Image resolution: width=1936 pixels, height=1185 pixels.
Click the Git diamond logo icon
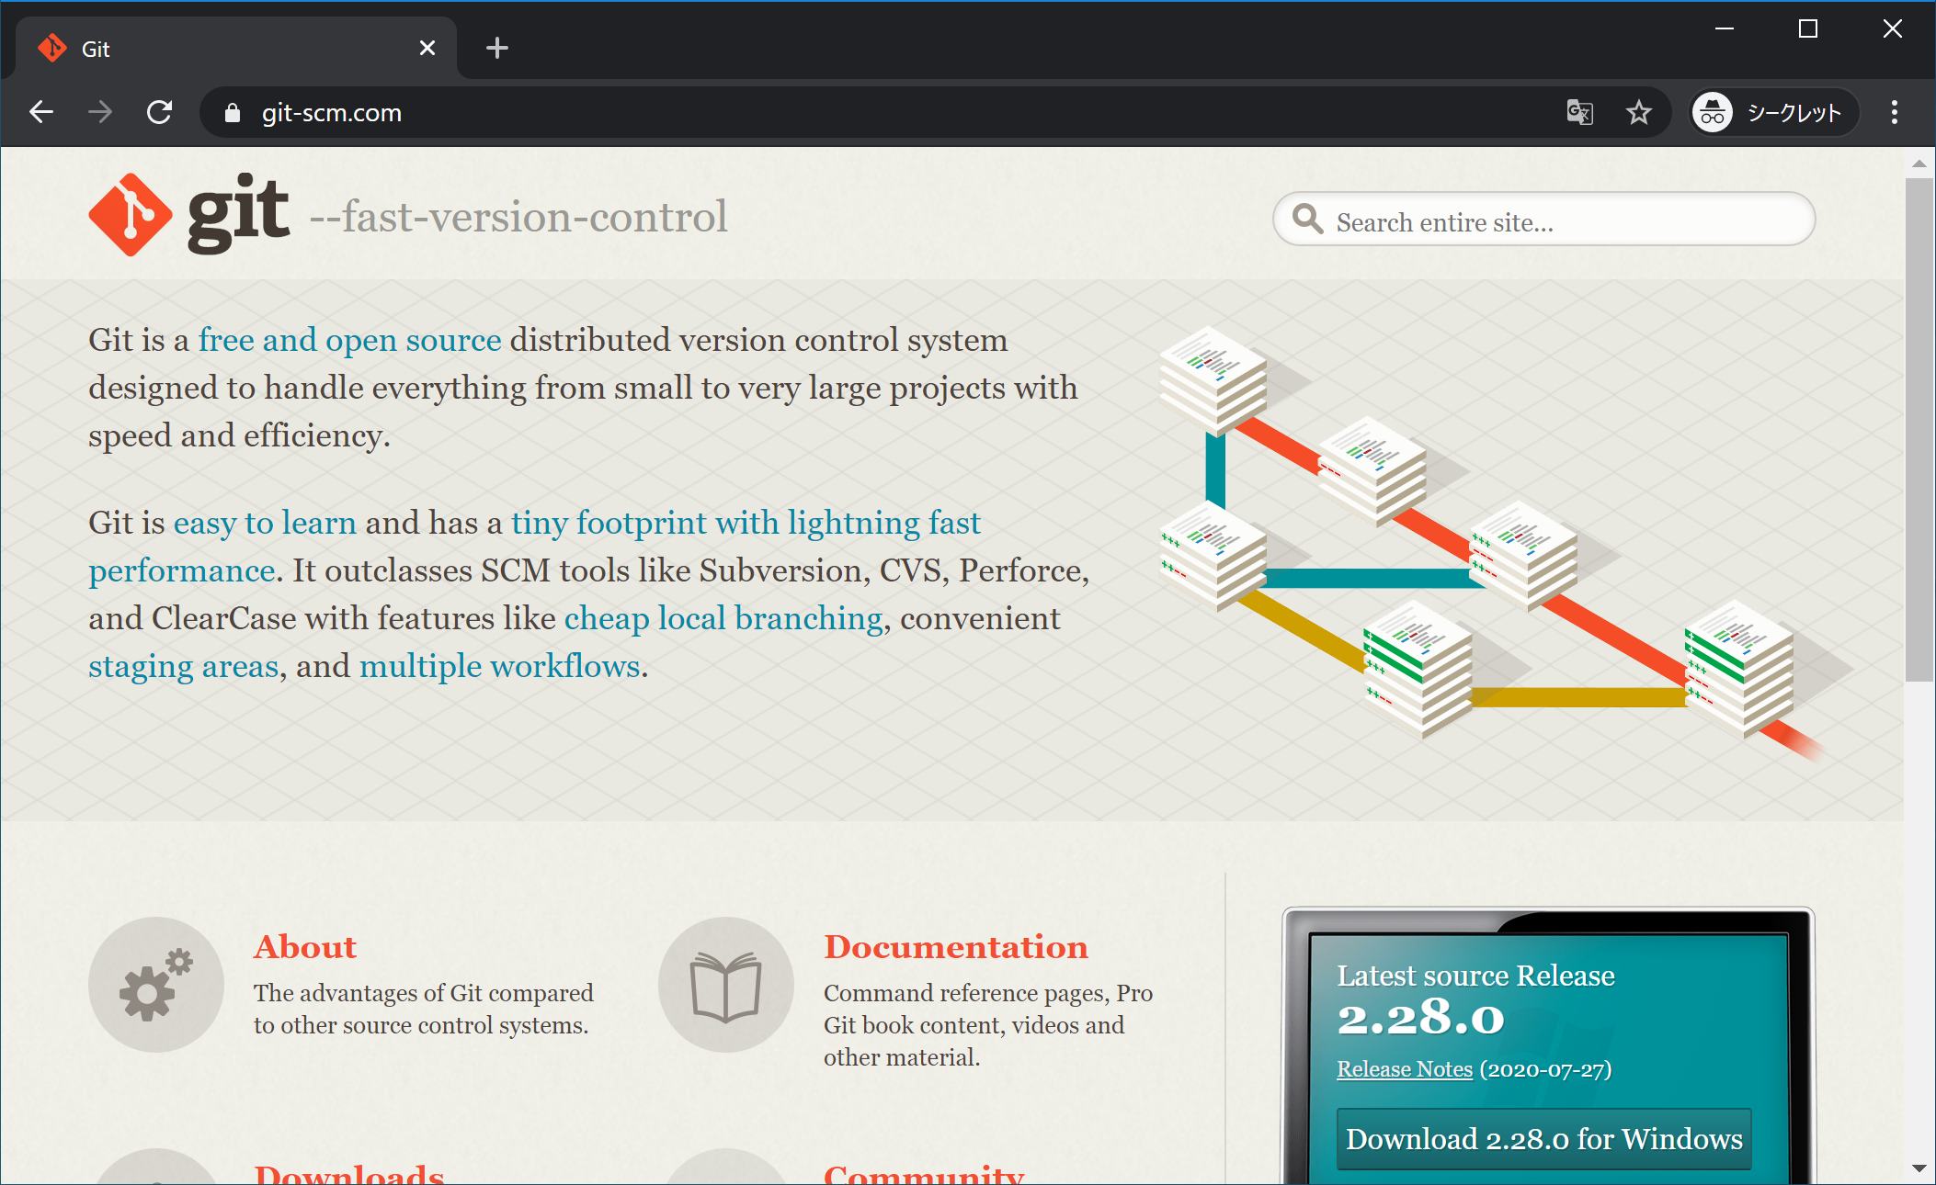click(130, 215)
